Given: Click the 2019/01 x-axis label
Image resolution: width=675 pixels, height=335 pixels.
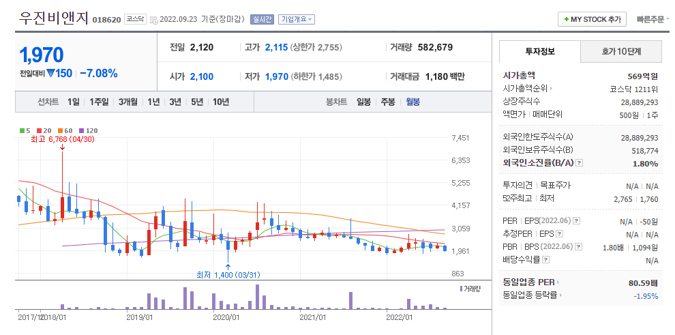Looking at the screenshot, I should (139, 317).
